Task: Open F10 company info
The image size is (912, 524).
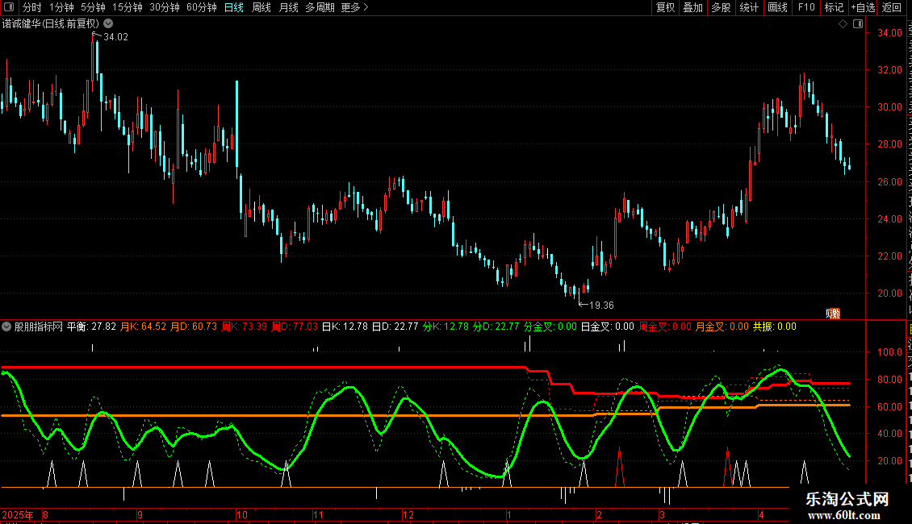Action: click(805, 7)
